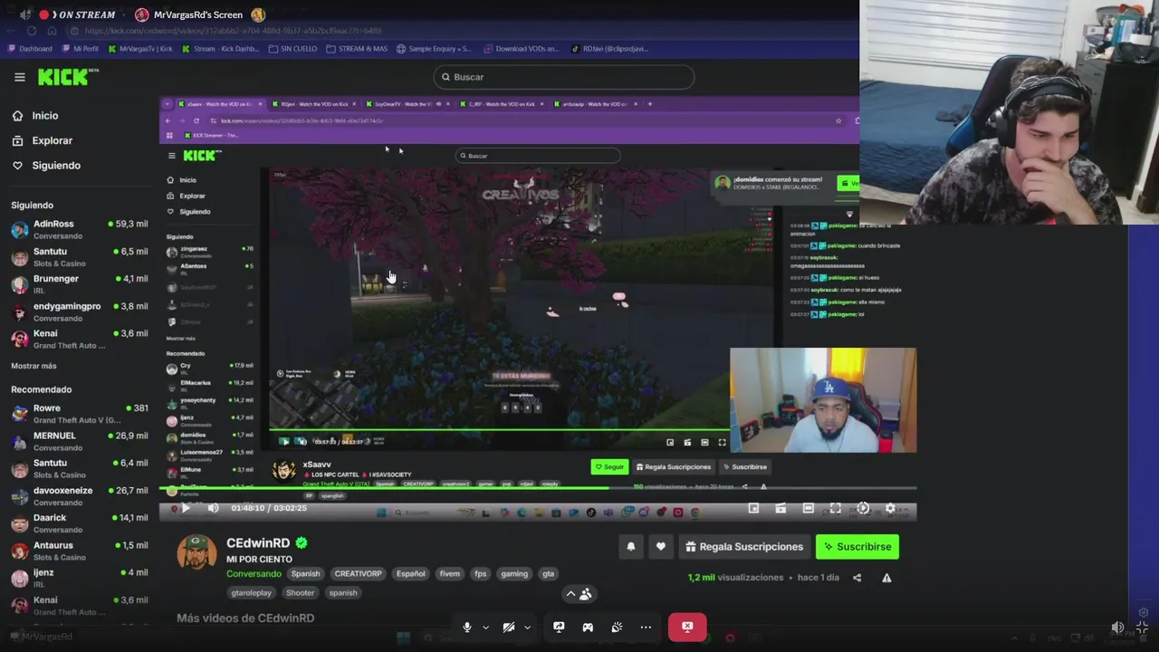This screenshot has height=652, width=1159.
Task: Select the Shooter tag
Action: (300, 592)
